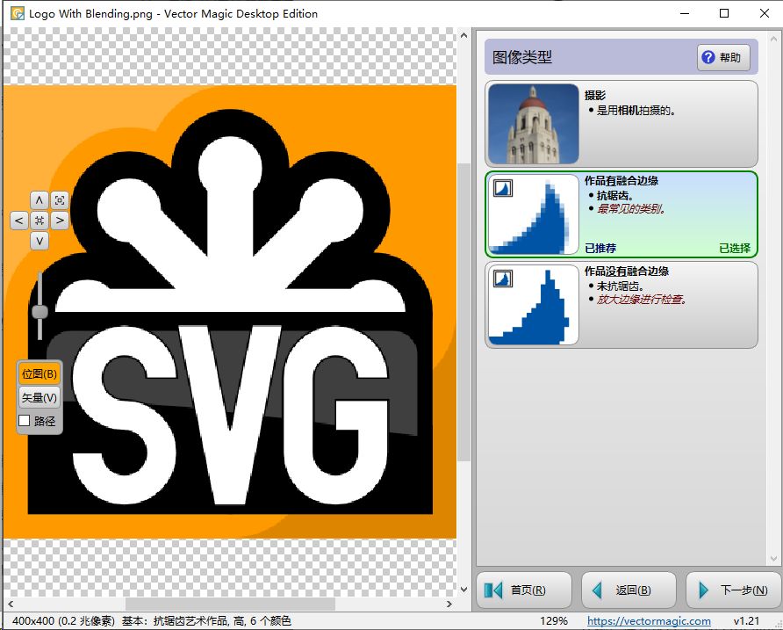The height and width of the screenshot is (630, 783).
Task: Open the https://vectormagic.com link
Action: (649, 621)
